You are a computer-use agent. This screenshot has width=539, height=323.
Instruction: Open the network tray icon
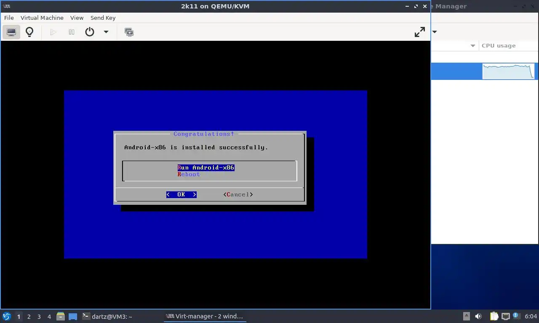point(505,316)
